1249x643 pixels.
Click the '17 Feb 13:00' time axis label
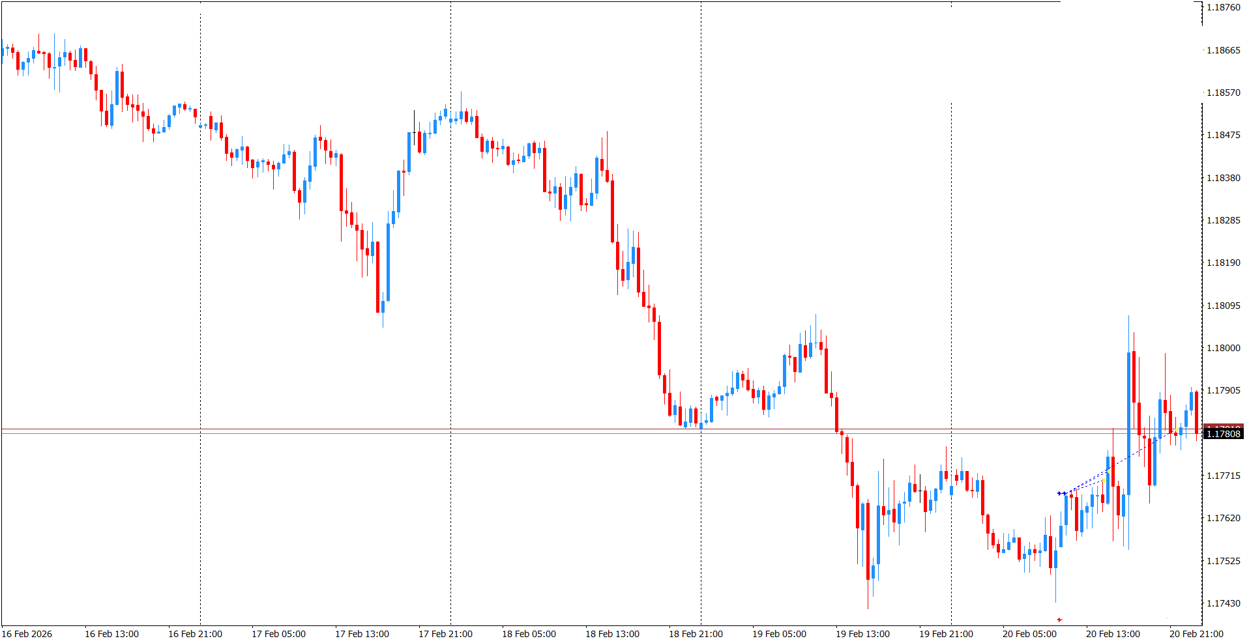coord(362,634)
